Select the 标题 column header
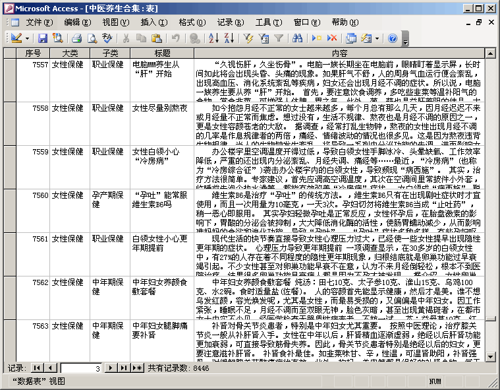500x390 pixels. pos(162,53)
